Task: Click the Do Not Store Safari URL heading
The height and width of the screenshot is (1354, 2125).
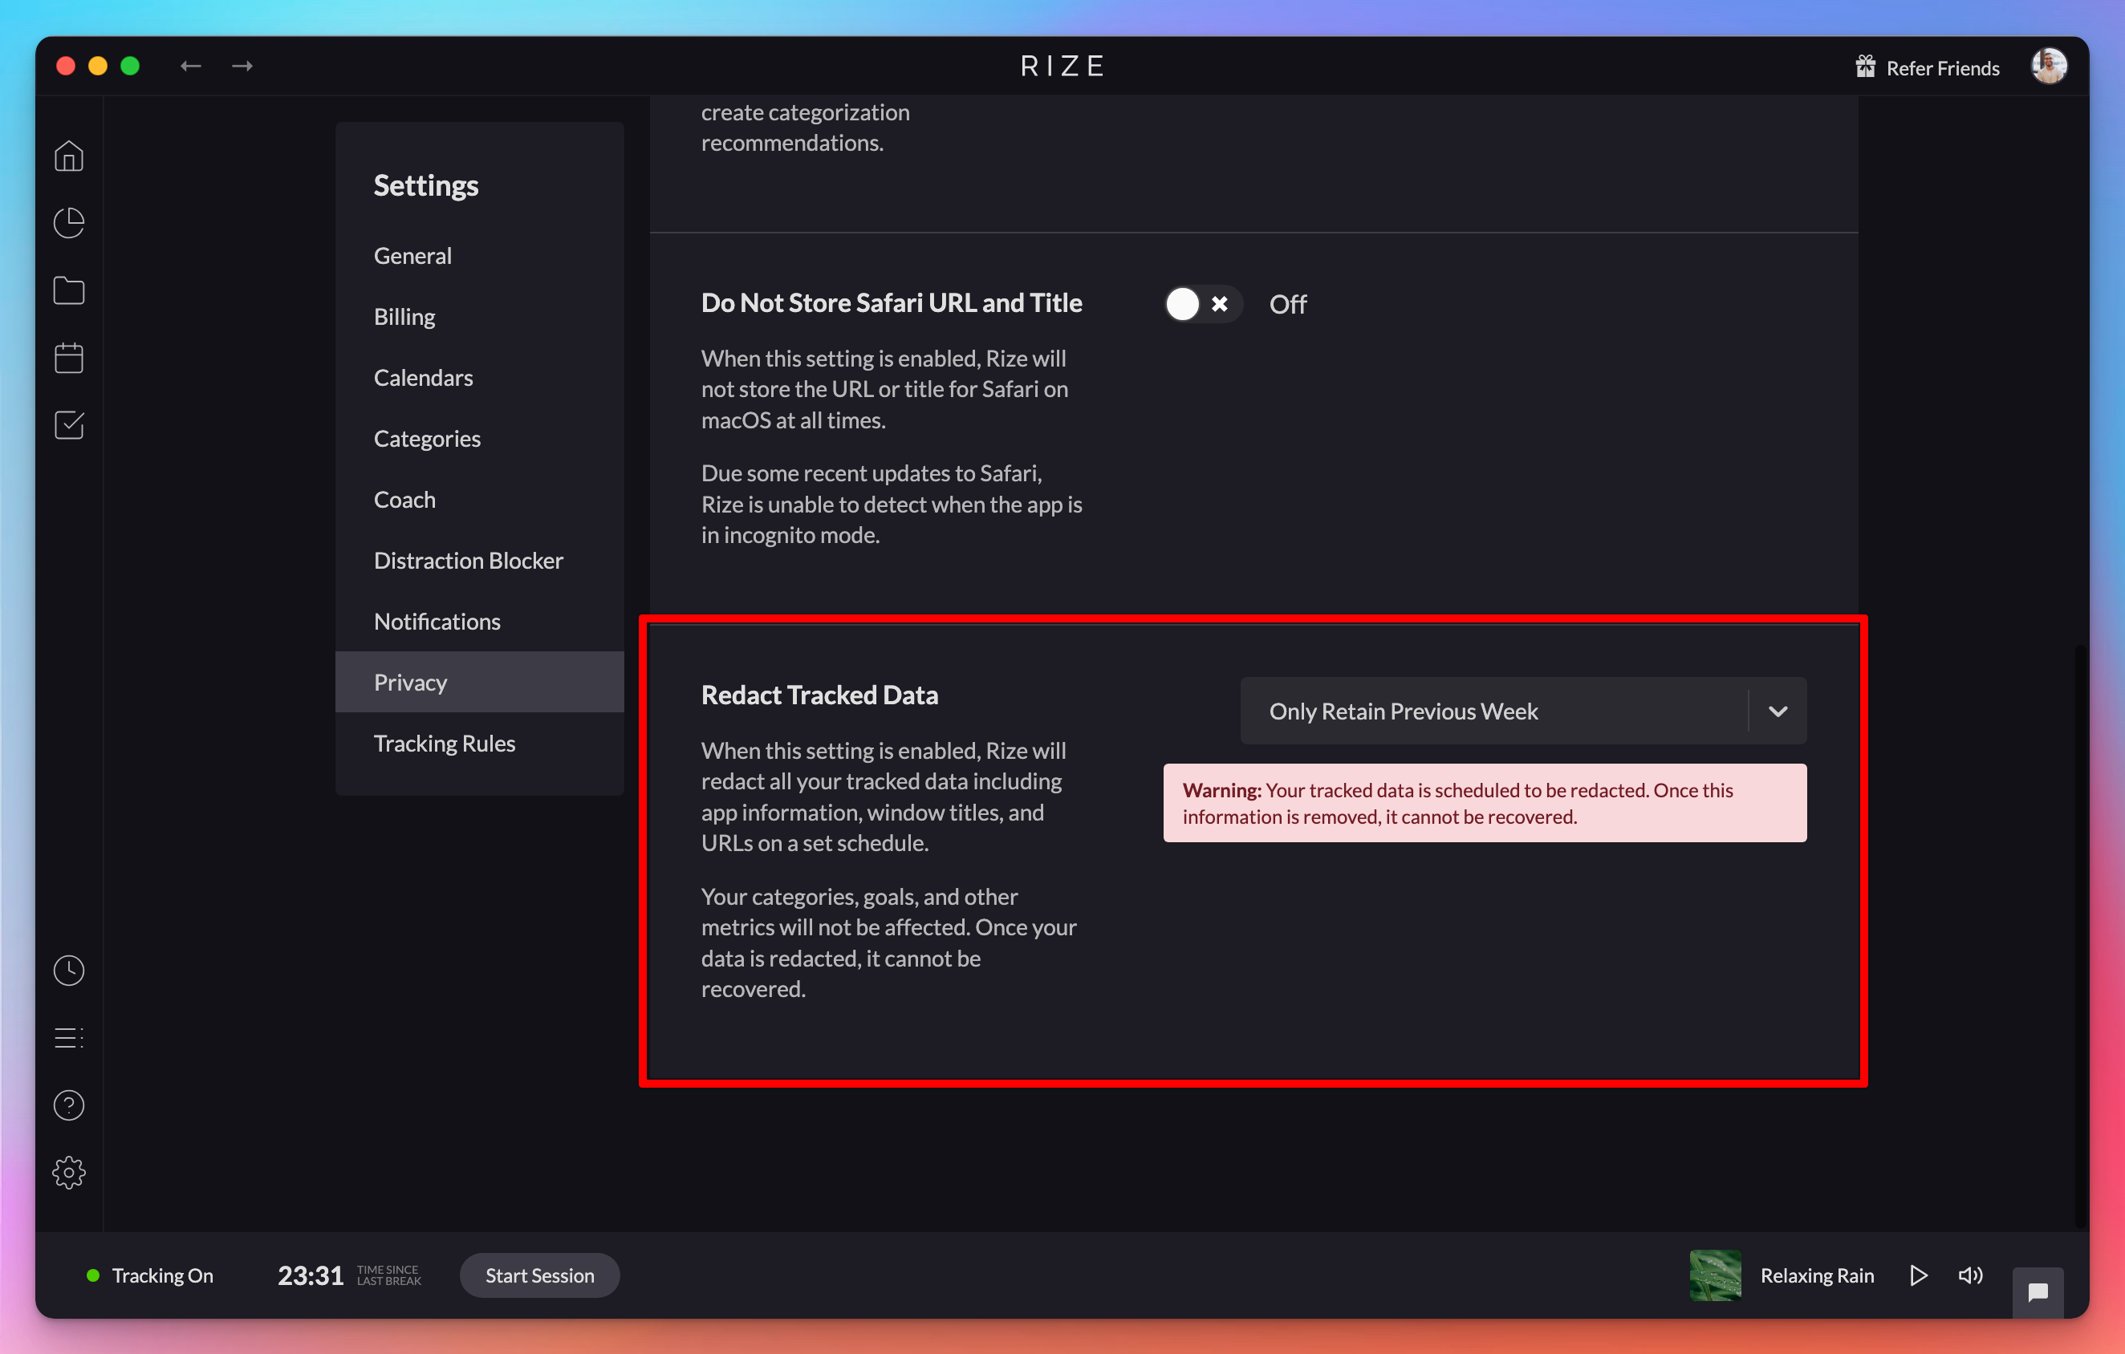Action: point(892,302)
